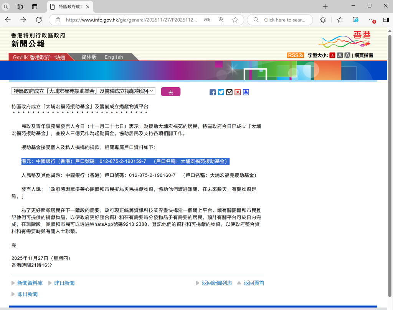The height and width of the screenshot is (310, 393).
Task: Open browser Settings and more menu
Action: click(x=371, y=20)
